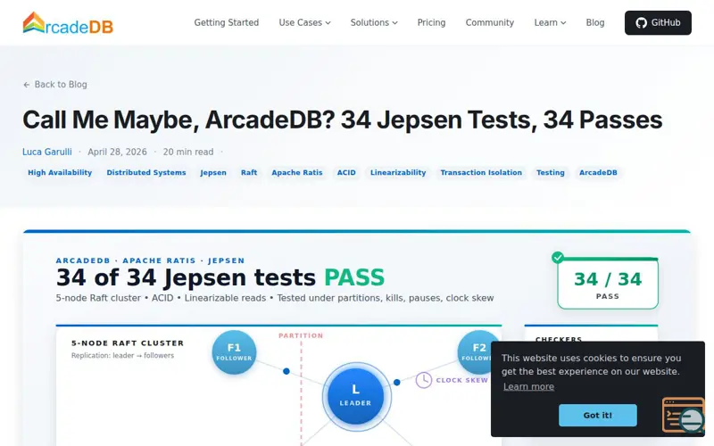Select the High Availability tag
The width and height of the screenshot is (714, 446).
(x=60, y=172)
